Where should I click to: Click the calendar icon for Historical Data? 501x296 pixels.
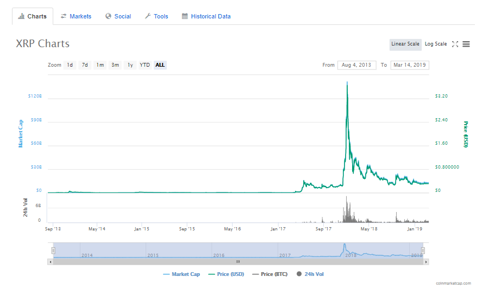(x=185, y=16)
